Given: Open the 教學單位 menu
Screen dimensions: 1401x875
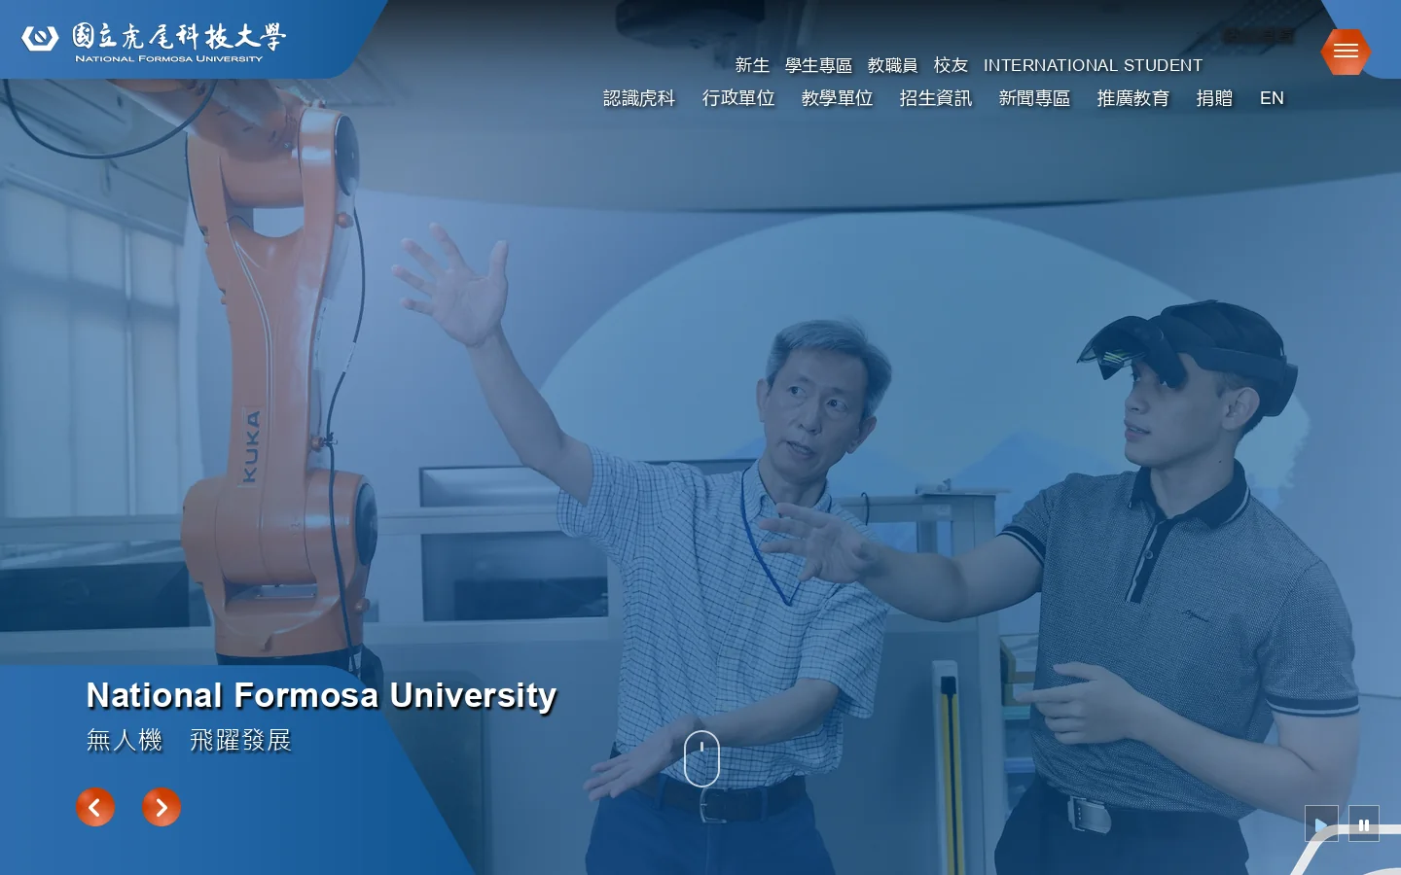Looking at the screenshot, I should point(837,98).
